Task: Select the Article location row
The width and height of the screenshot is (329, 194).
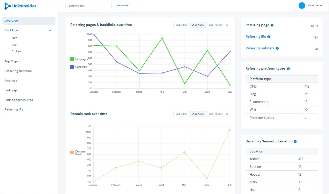Action: click(282, 159)
